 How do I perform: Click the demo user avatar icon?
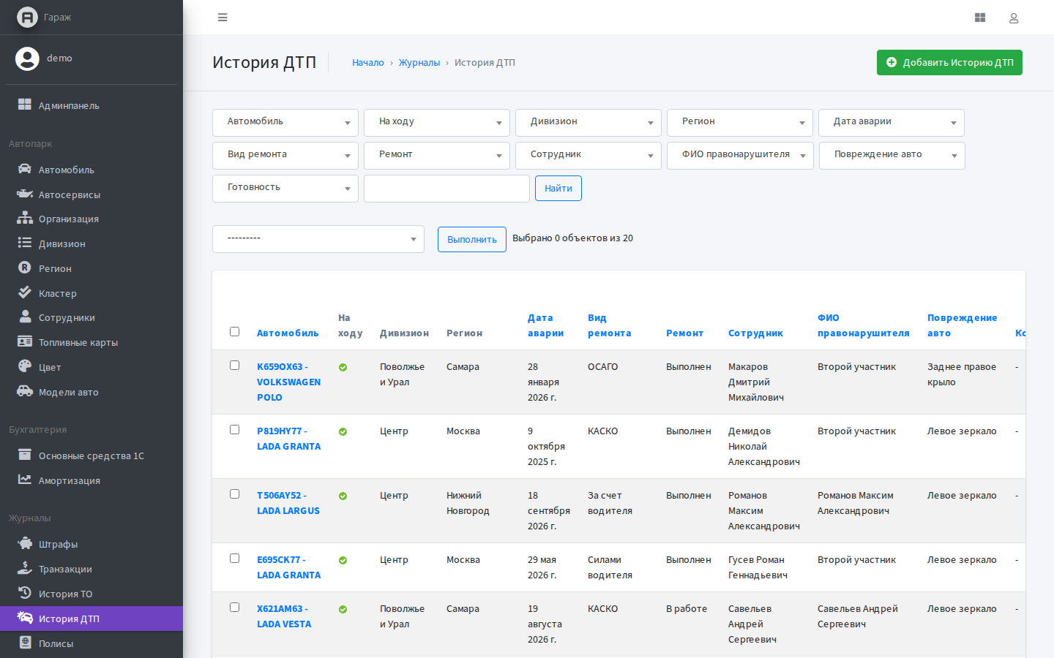click(27, 58)
